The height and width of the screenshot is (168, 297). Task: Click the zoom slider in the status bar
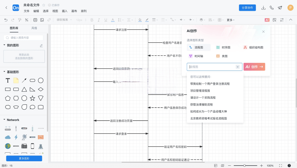tap(244, 165)
